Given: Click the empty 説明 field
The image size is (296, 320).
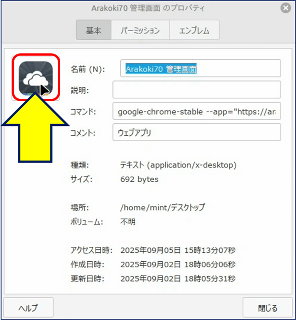Looking at the screenshot, I should pos(197,89).
